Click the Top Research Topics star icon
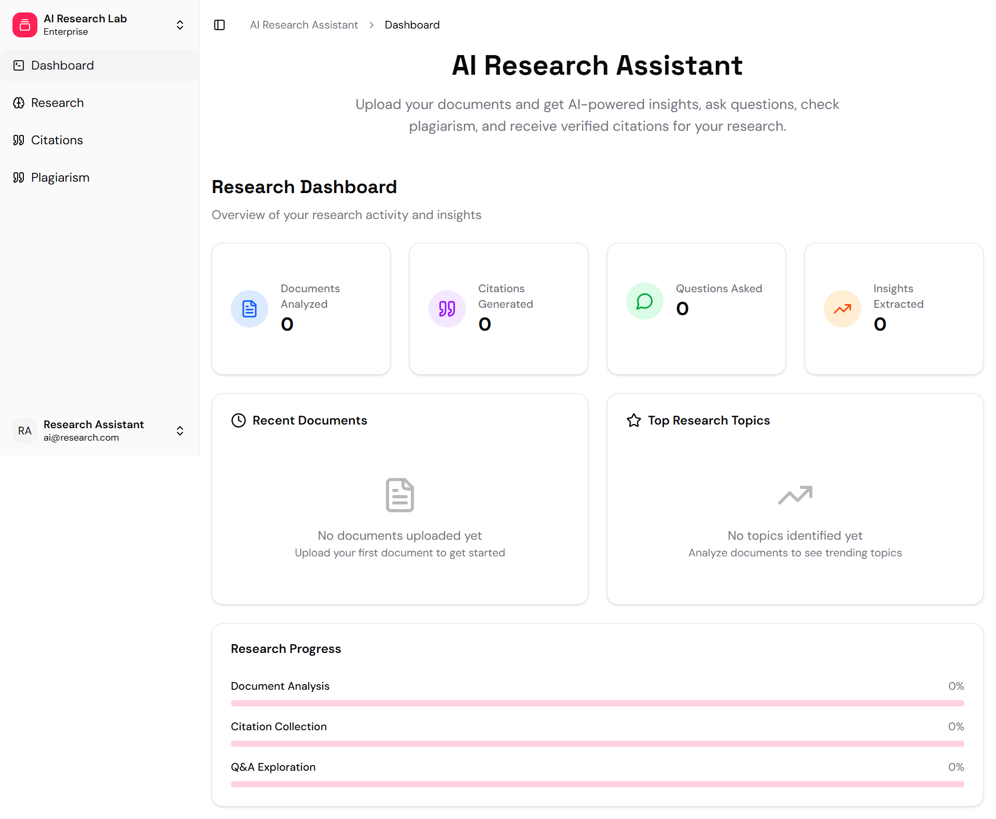Screen dimensions: 996x819 tap(634, 420)
